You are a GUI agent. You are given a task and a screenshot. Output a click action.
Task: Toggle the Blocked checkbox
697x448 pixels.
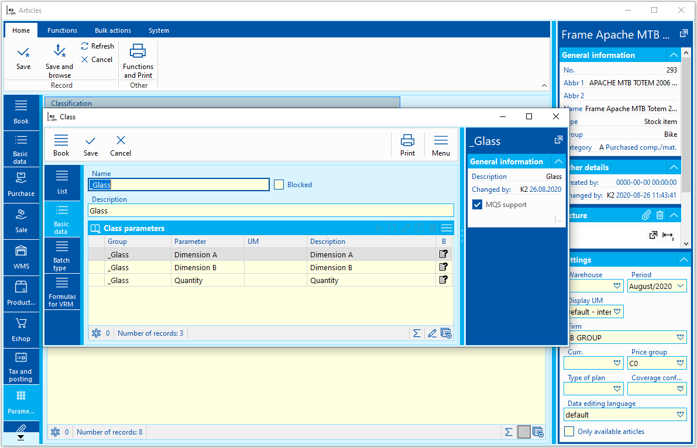[279, 184]
